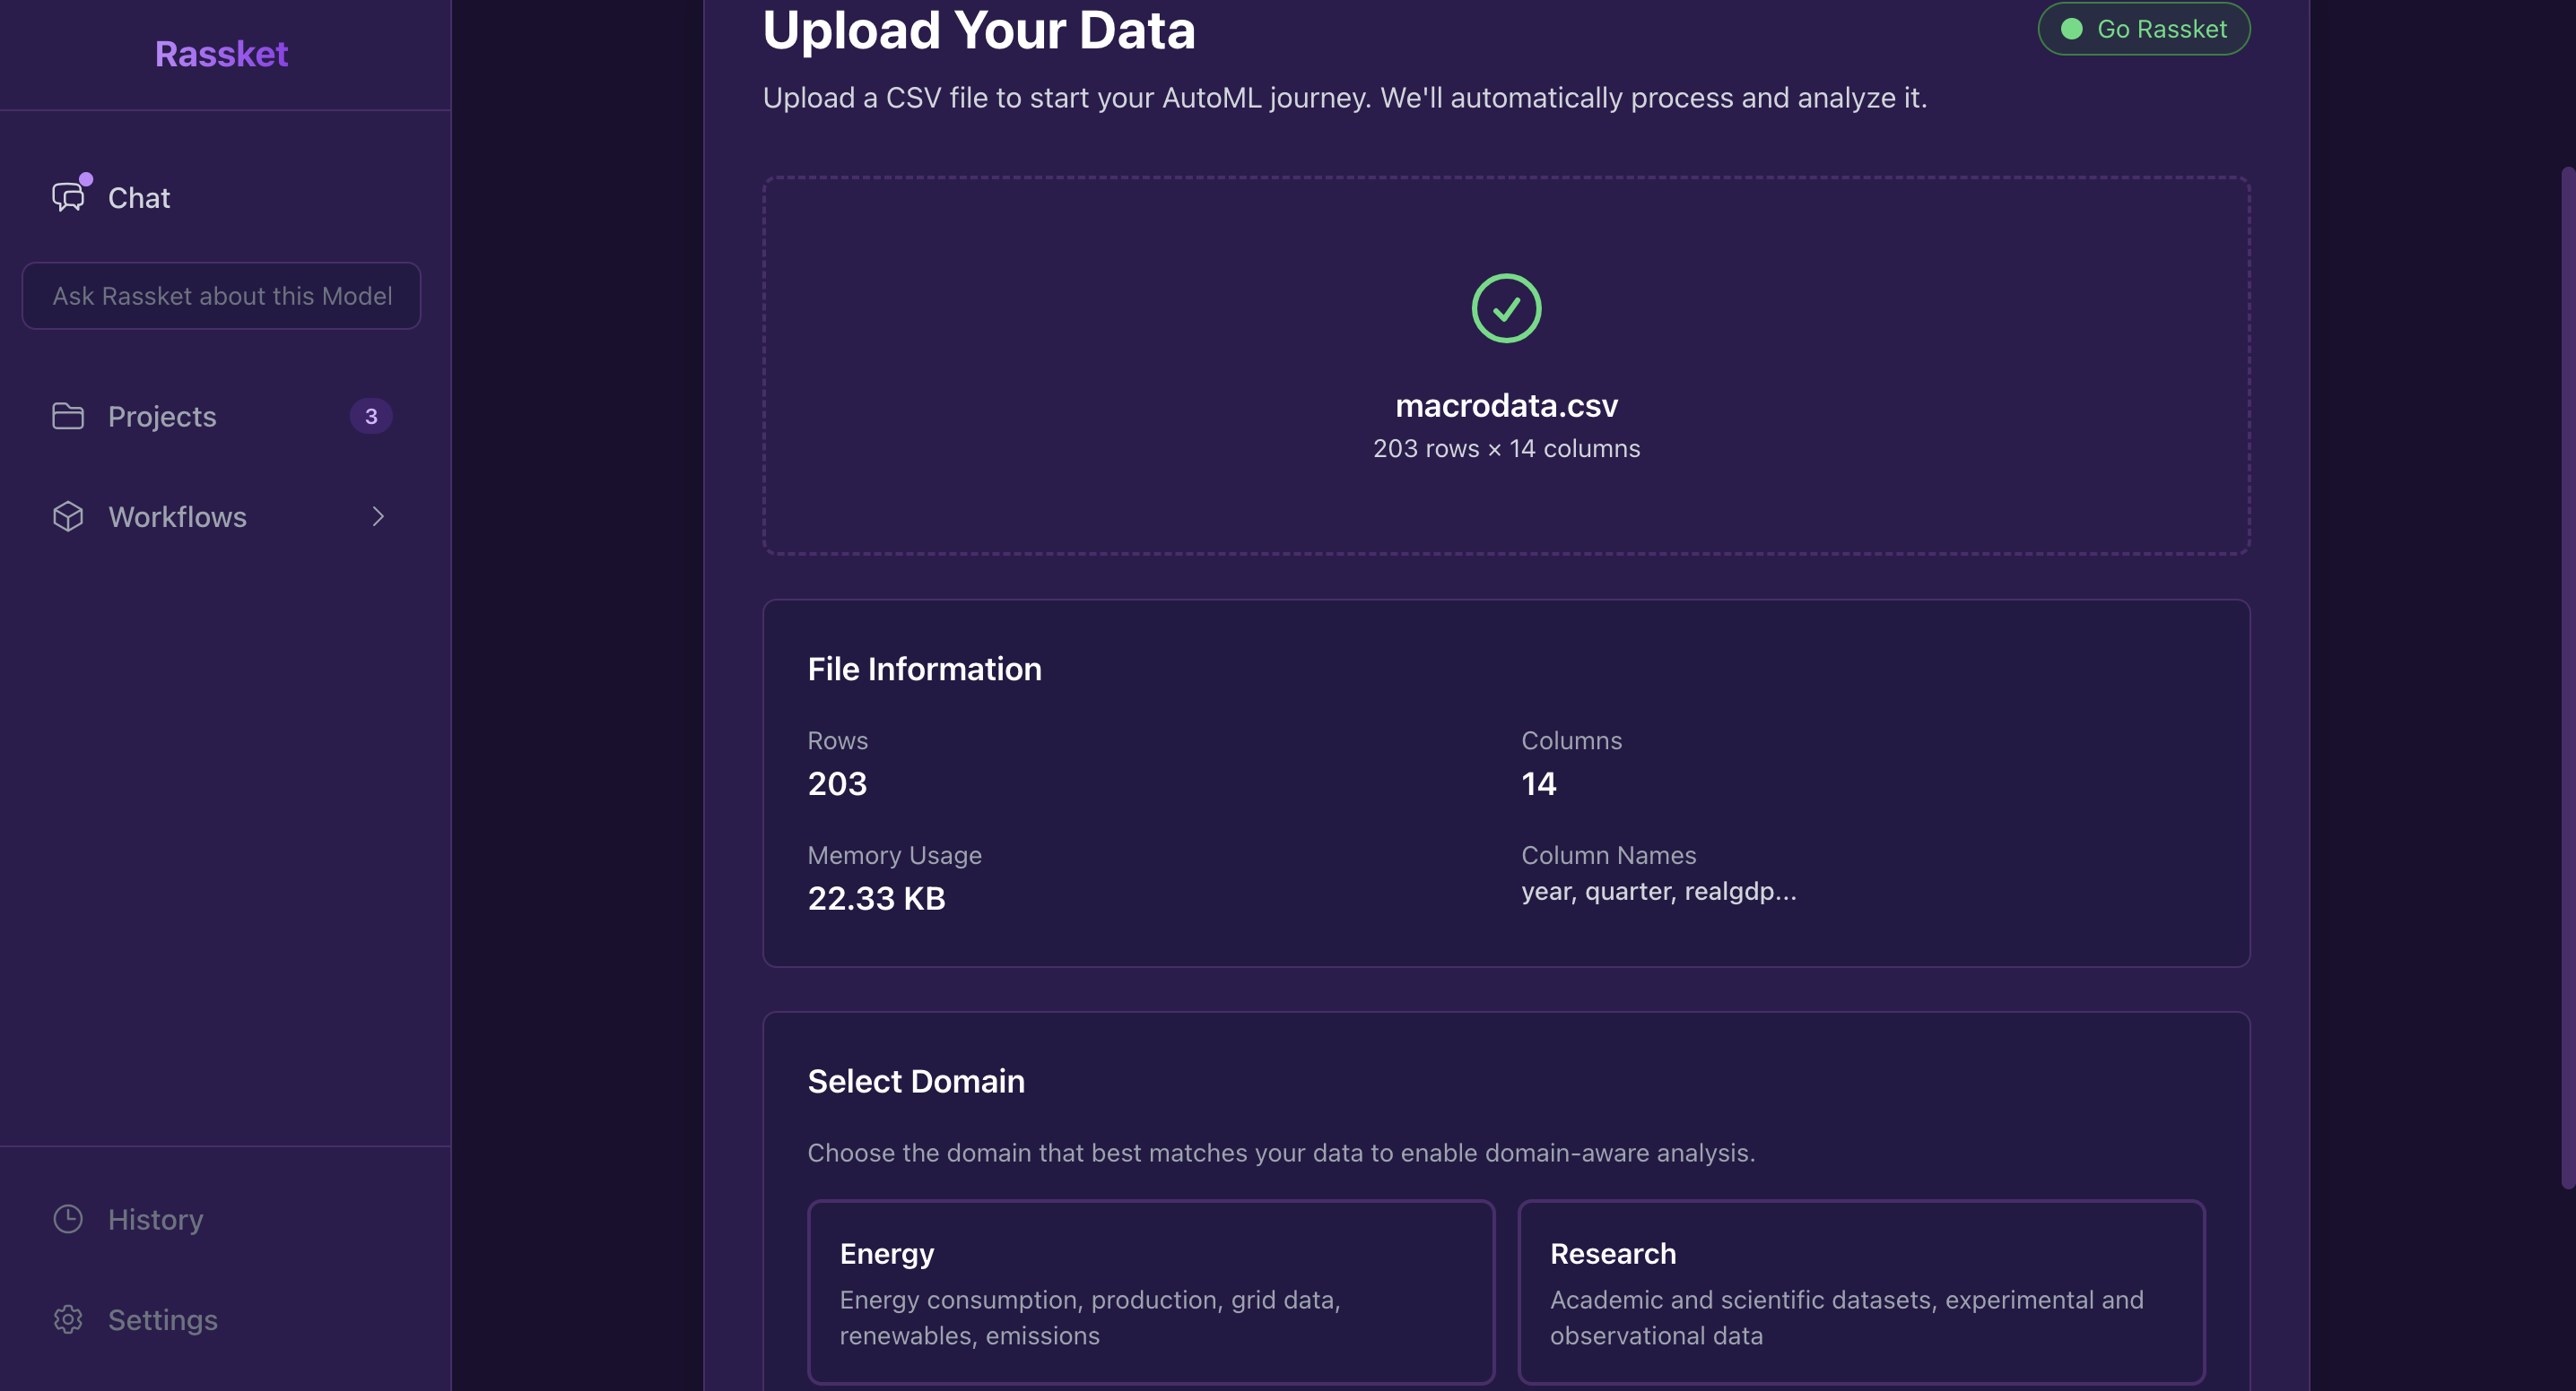
Task: Toggle Go Rassket status in the header
Action: click(x=2143, y=29)
